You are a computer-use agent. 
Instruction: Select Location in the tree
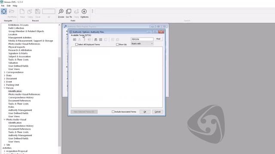(x=12, y=34)
